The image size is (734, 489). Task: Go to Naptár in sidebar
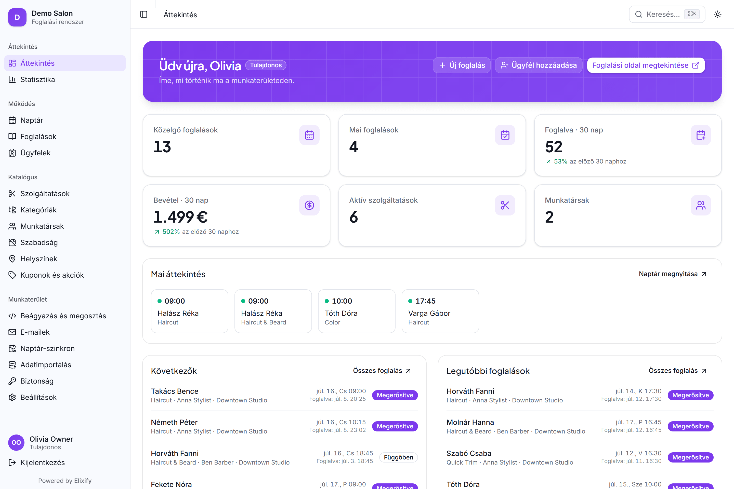[x=65, y=120]
